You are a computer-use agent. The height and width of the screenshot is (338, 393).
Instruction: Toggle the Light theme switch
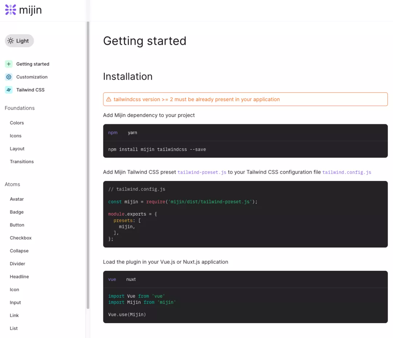click(x=19, y=41)
